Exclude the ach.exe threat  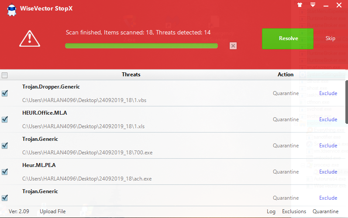point(328,172)
